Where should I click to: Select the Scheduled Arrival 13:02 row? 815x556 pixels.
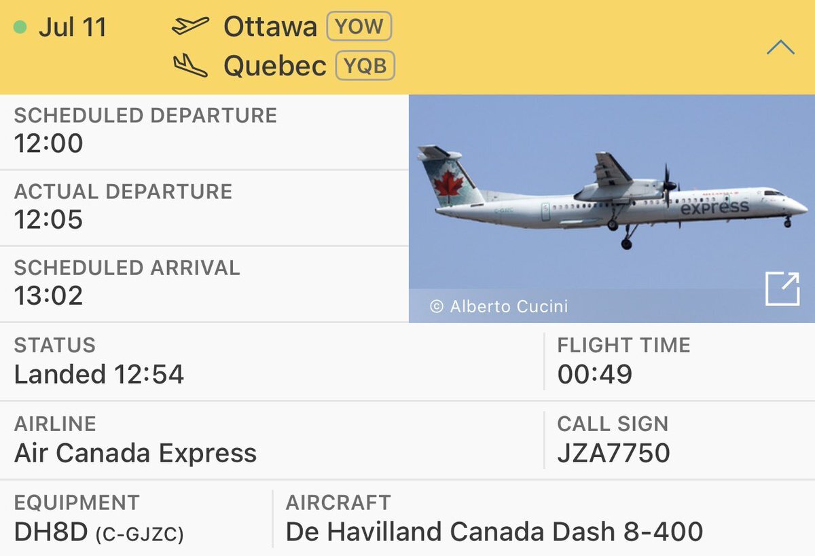(204, 284)
